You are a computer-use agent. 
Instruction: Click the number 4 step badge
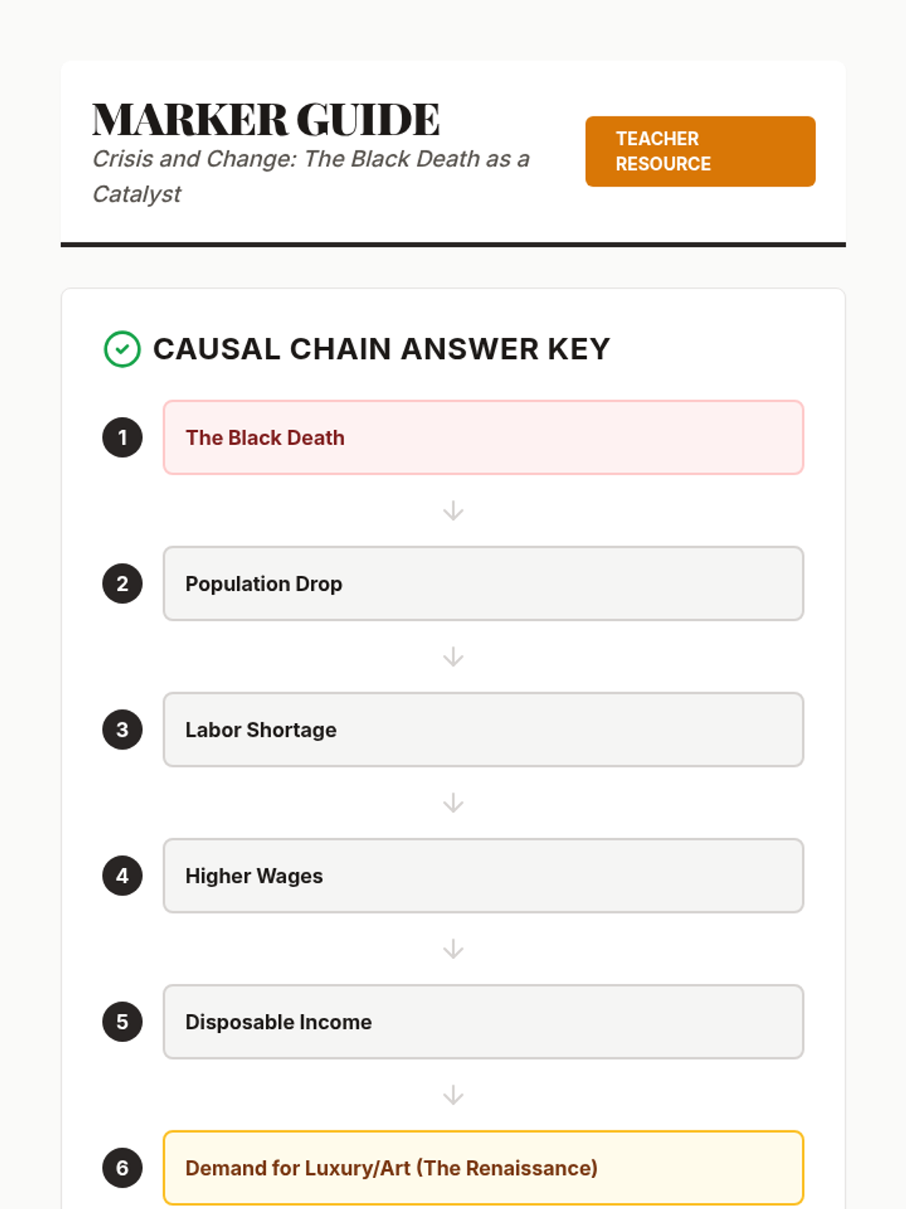tap(122, 876)
